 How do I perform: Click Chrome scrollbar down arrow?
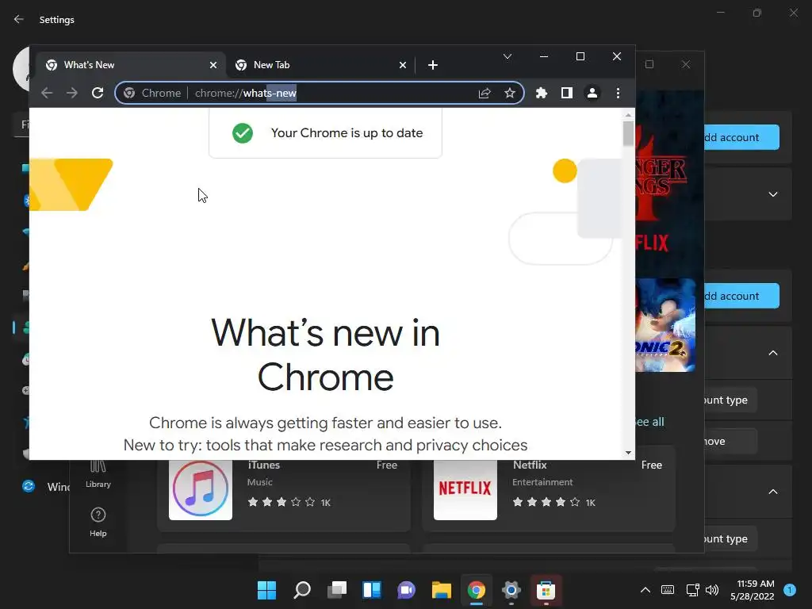(x=628, y=453)
